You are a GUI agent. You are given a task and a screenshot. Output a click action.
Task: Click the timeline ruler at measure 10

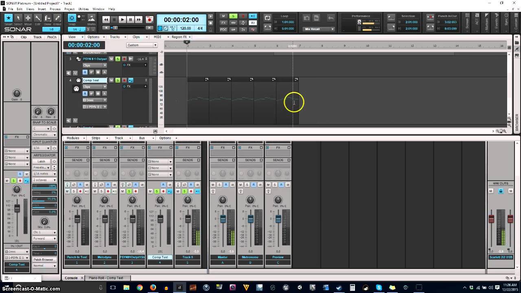368,46
